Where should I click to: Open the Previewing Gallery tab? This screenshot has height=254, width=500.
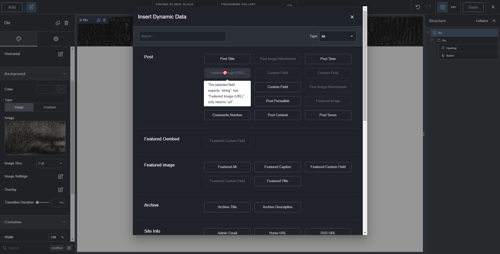point(238,4)
